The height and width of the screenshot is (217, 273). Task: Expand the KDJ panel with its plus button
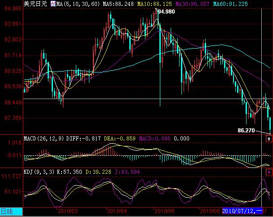269,172
